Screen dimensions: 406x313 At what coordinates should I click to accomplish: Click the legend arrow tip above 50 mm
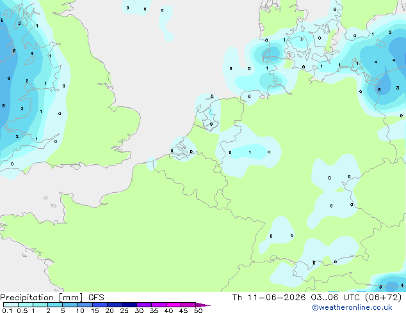coord(203,305)
